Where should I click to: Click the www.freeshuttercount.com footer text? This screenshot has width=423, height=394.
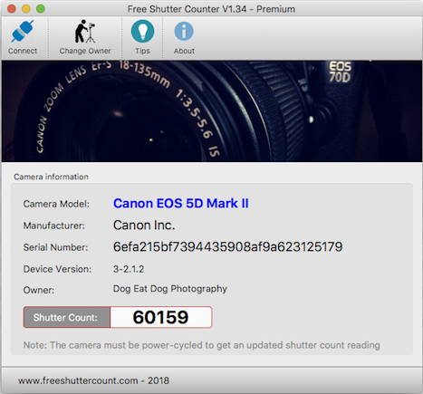click(x=93, y=380)
